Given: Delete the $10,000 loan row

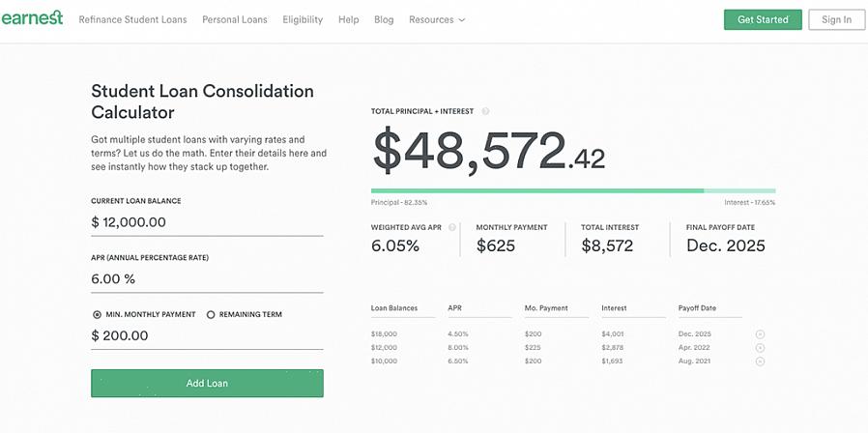Looking at the screenshot, I should (x=760, y=361).
